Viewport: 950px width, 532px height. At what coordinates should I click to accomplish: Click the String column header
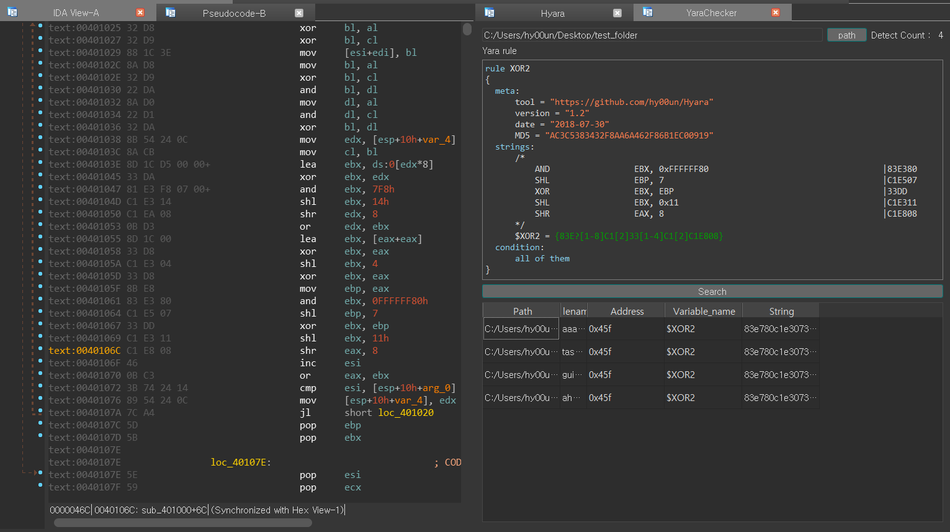tap(781, 311)
